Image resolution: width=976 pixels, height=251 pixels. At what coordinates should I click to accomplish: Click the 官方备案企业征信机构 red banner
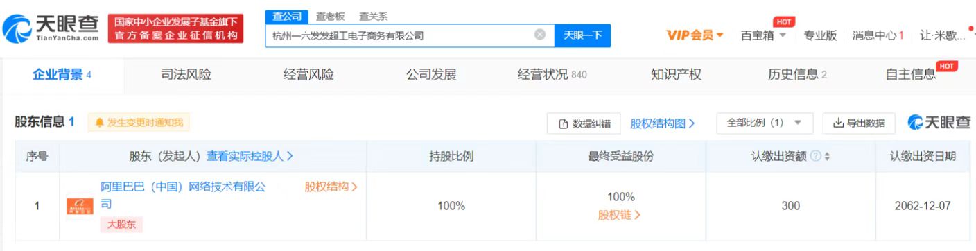(x=176, y=29)
